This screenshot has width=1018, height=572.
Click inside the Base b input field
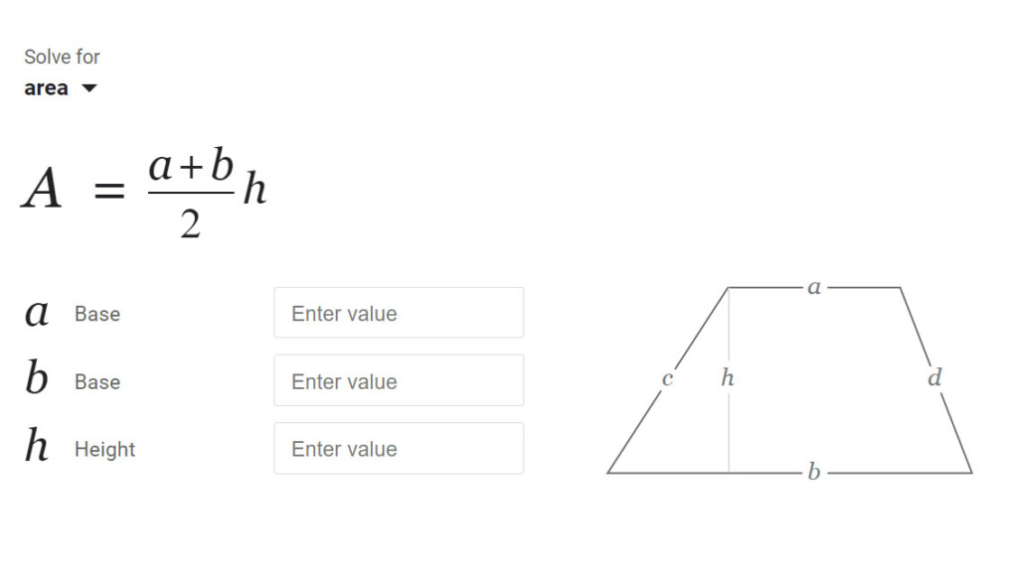398,380
